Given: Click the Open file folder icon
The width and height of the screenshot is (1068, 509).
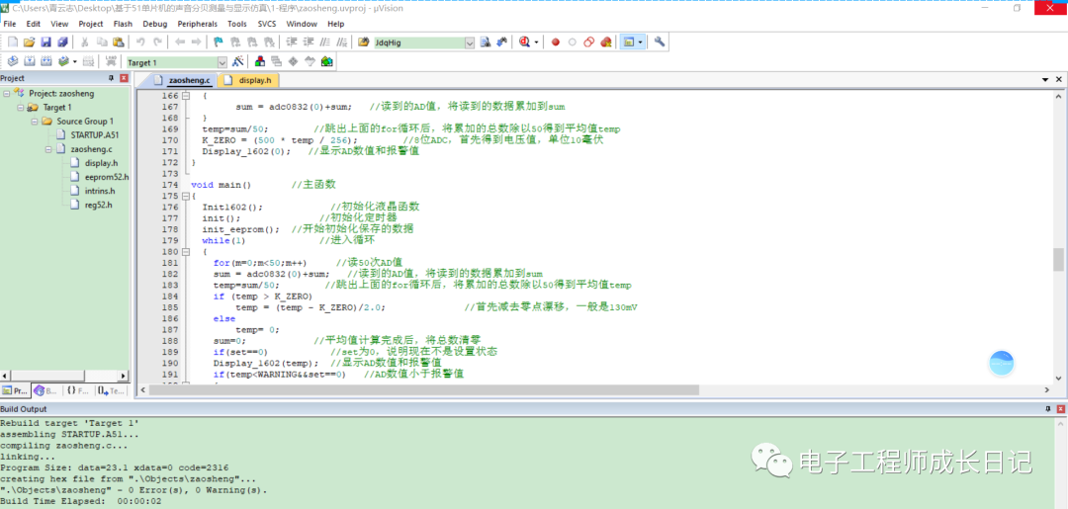Looking at the screenshot, I should 30,42.
